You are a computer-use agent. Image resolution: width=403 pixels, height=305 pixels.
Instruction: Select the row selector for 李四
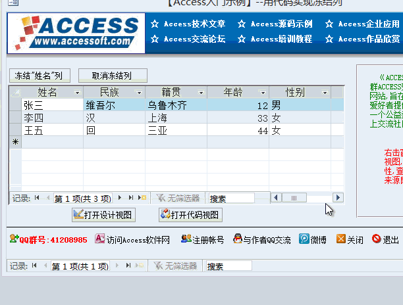pyautogui.click(x=15, y=118)
